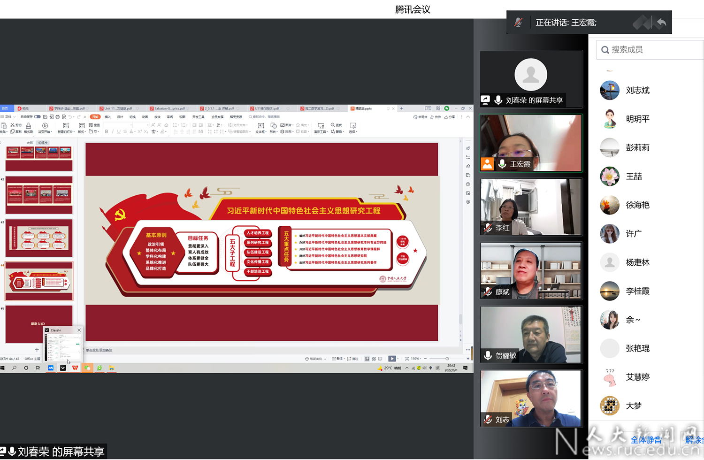Click the 格式刷 format painter icon
This screenshot has width=704, height=460.
pyautogui.click(x=28, y=127)
